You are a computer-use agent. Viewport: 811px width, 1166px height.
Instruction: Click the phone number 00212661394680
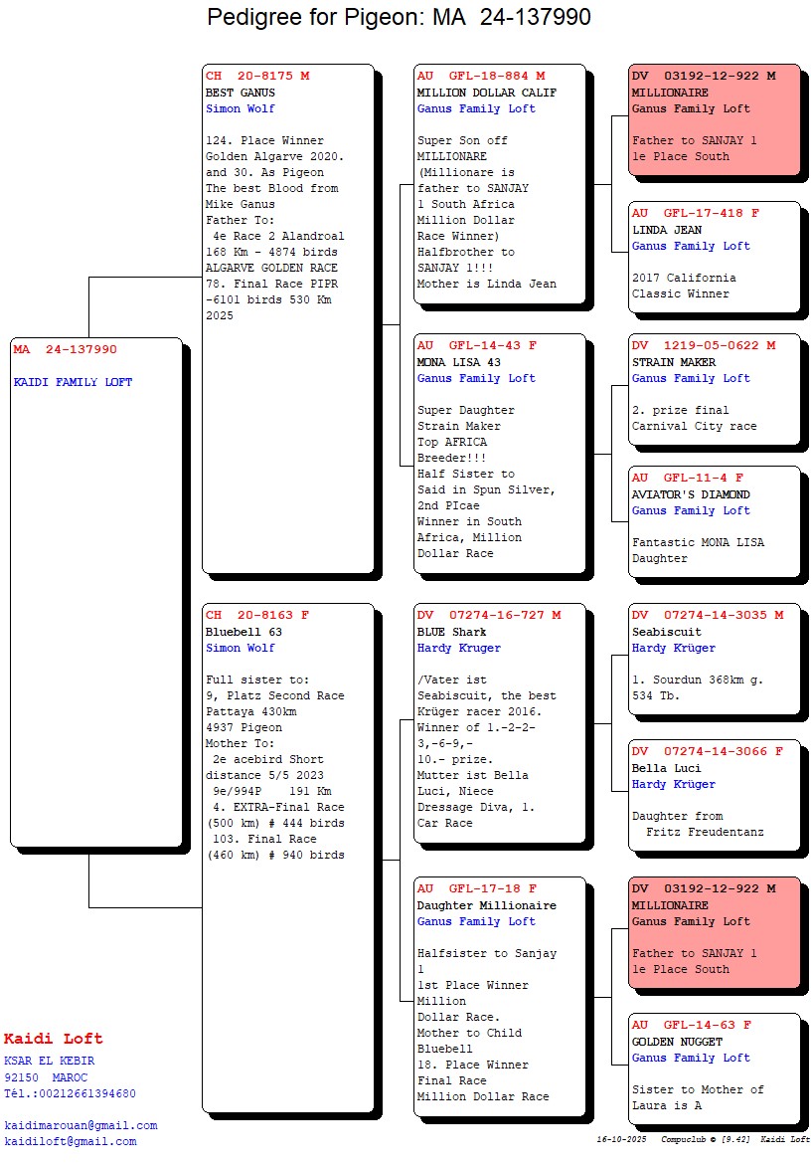83,1093
